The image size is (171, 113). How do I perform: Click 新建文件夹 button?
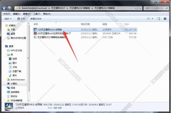click(36, 19)
